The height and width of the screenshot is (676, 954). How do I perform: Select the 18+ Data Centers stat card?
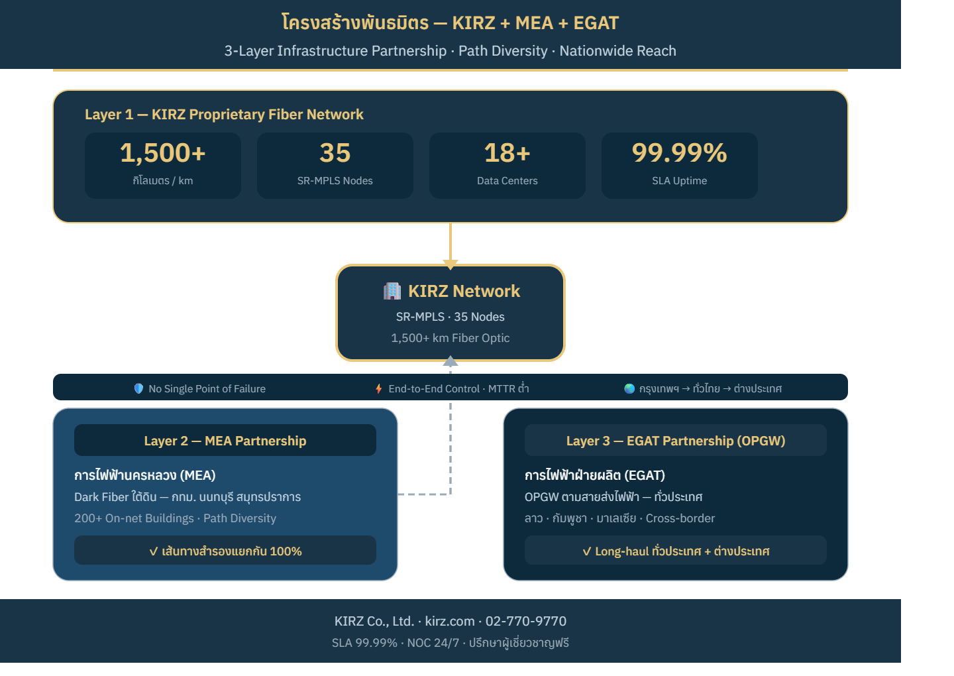pos(507,166)
